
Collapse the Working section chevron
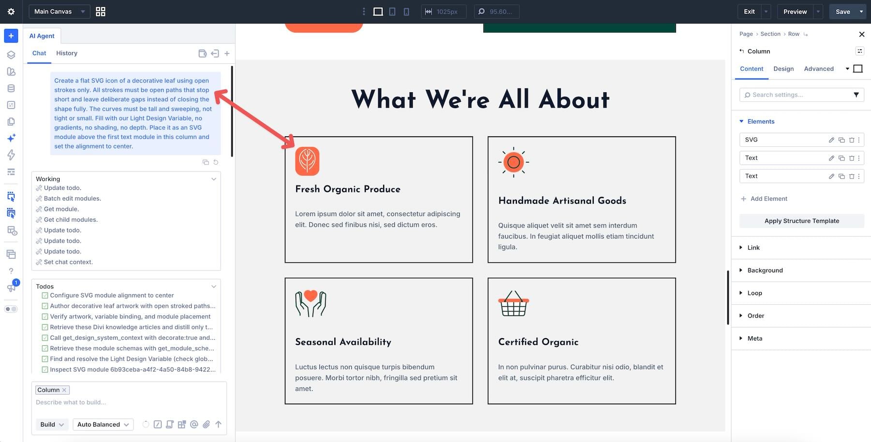(x=214, y=179)
